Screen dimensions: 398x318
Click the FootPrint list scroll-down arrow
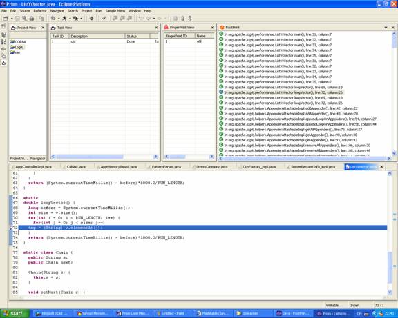[394, 153]
